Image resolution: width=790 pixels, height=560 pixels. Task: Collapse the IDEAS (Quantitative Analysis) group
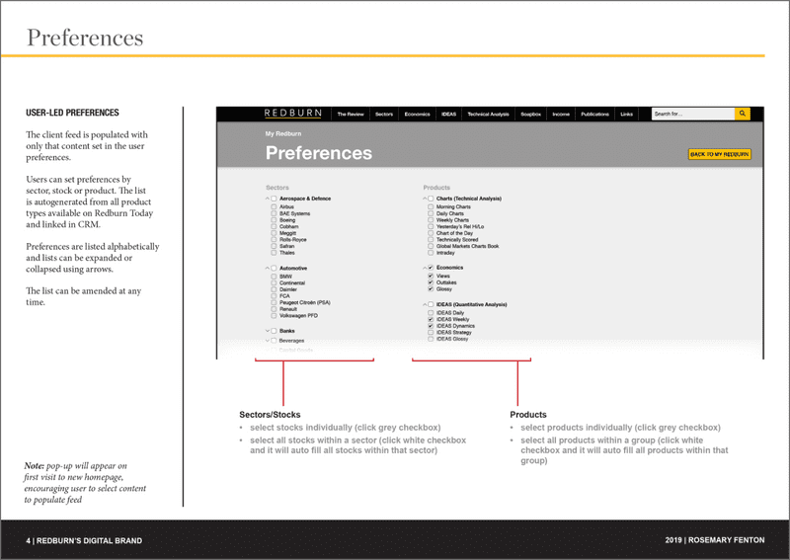pos(425,304)
